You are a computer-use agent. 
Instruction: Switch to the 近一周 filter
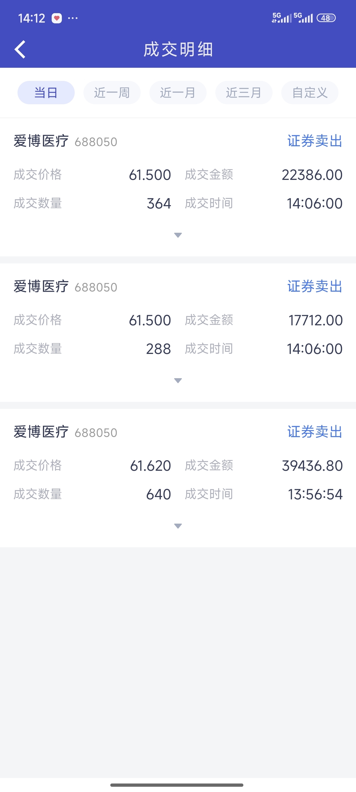coord(112,93)
